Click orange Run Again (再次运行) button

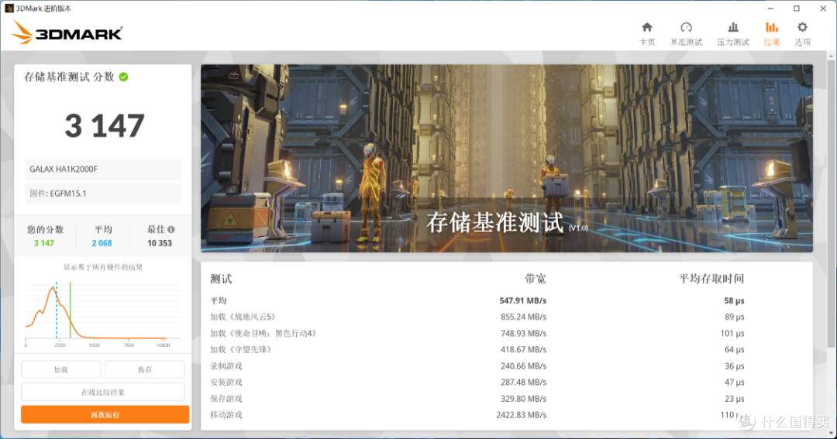click(x=105, y=414)
